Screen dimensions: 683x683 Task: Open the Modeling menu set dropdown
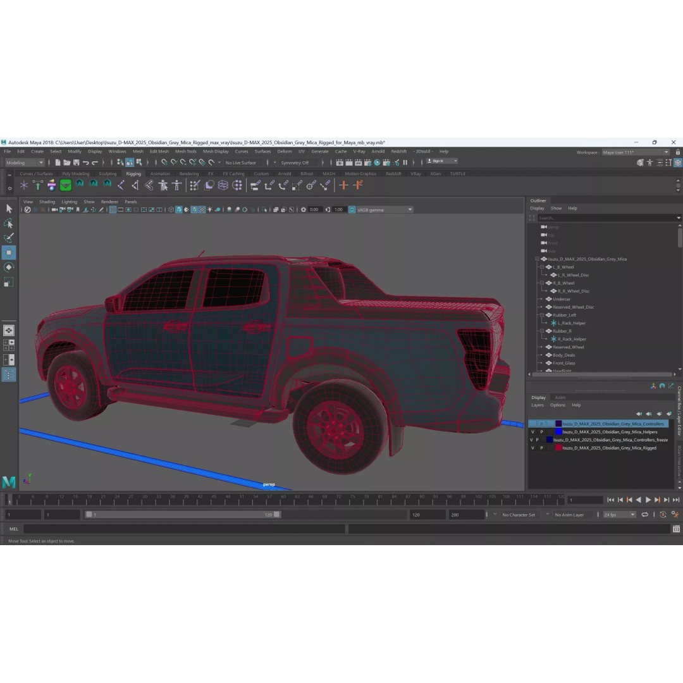(x=25, y=163)
